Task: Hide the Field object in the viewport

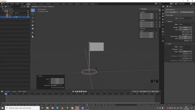Action: (28, 15)
